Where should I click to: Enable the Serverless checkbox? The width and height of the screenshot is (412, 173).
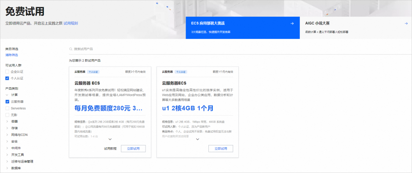point(7,108)
